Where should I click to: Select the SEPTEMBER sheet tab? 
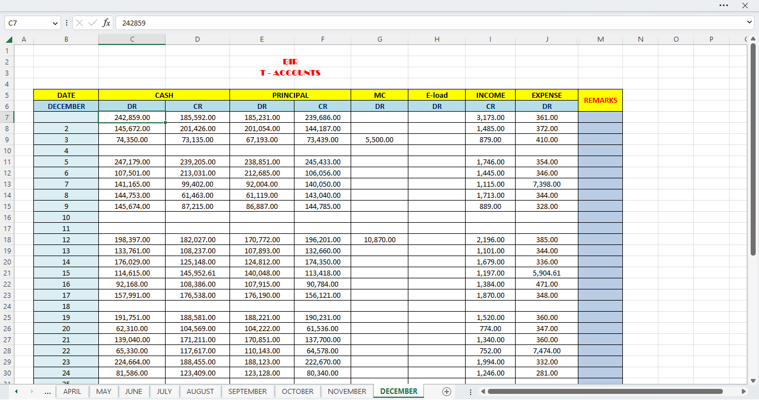248,392
